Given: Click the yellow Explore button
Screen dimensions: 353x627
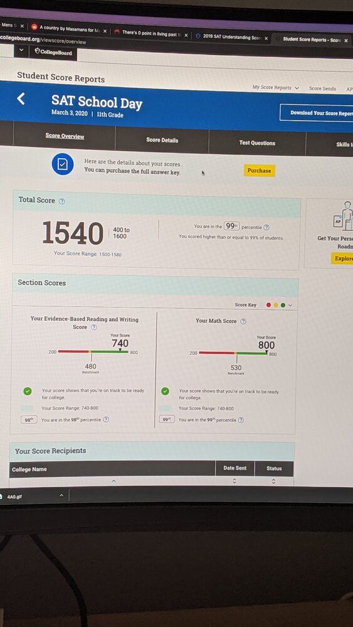Looking at the screenshot, I should tap(342, 258).
